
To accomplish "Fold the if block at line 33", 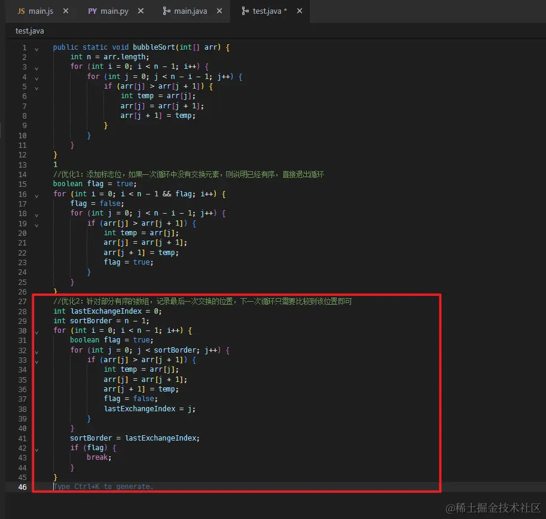I will pos(36,362).
